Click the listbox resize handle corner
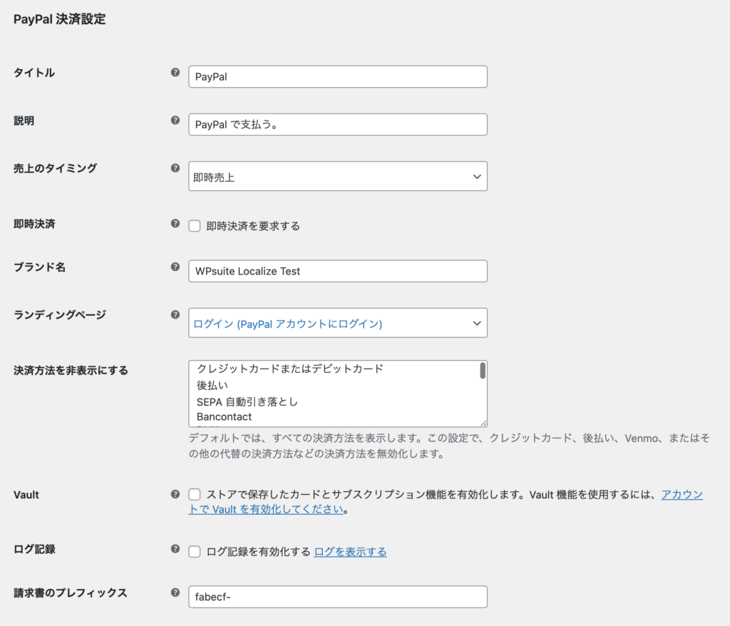This screenshot has width=730, height=626. pos(484,423)
